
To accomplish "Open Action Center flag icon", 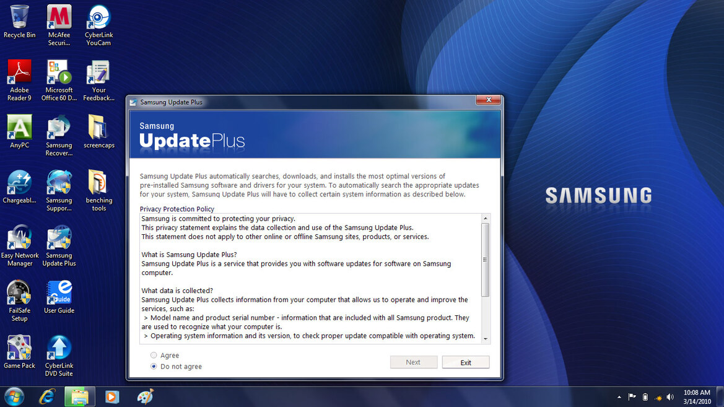I will pos(632,397).
